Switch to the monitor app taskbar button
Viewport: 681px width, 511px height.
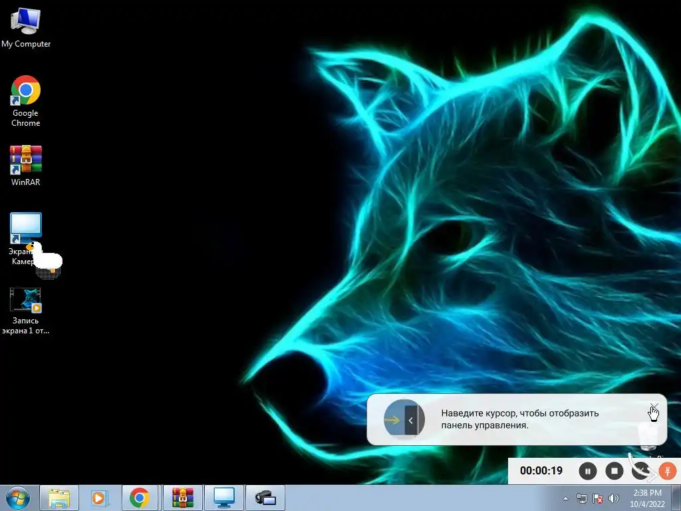[224, 498]
